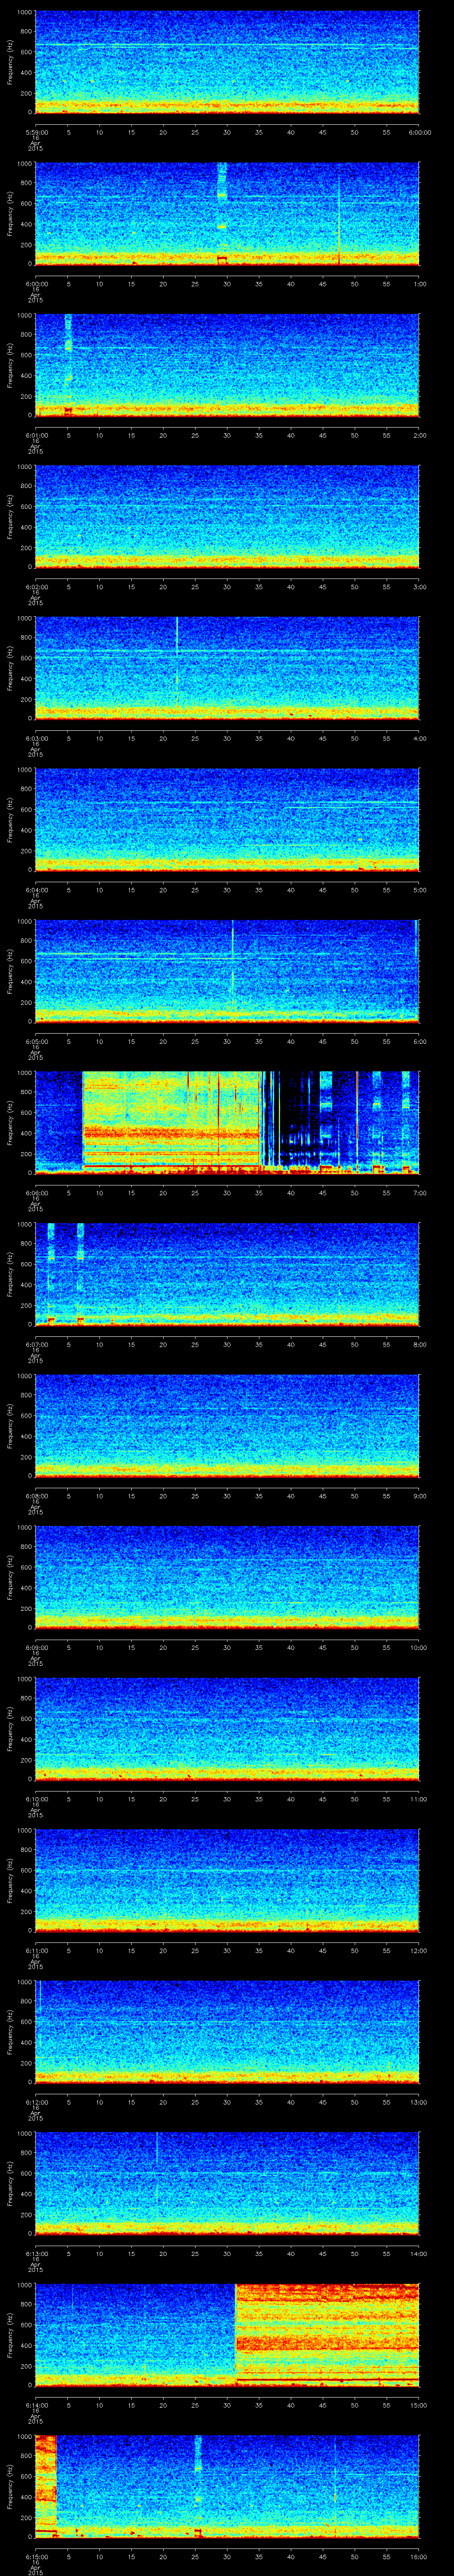Click the 6:03:00 start time label

pos(36,737)
